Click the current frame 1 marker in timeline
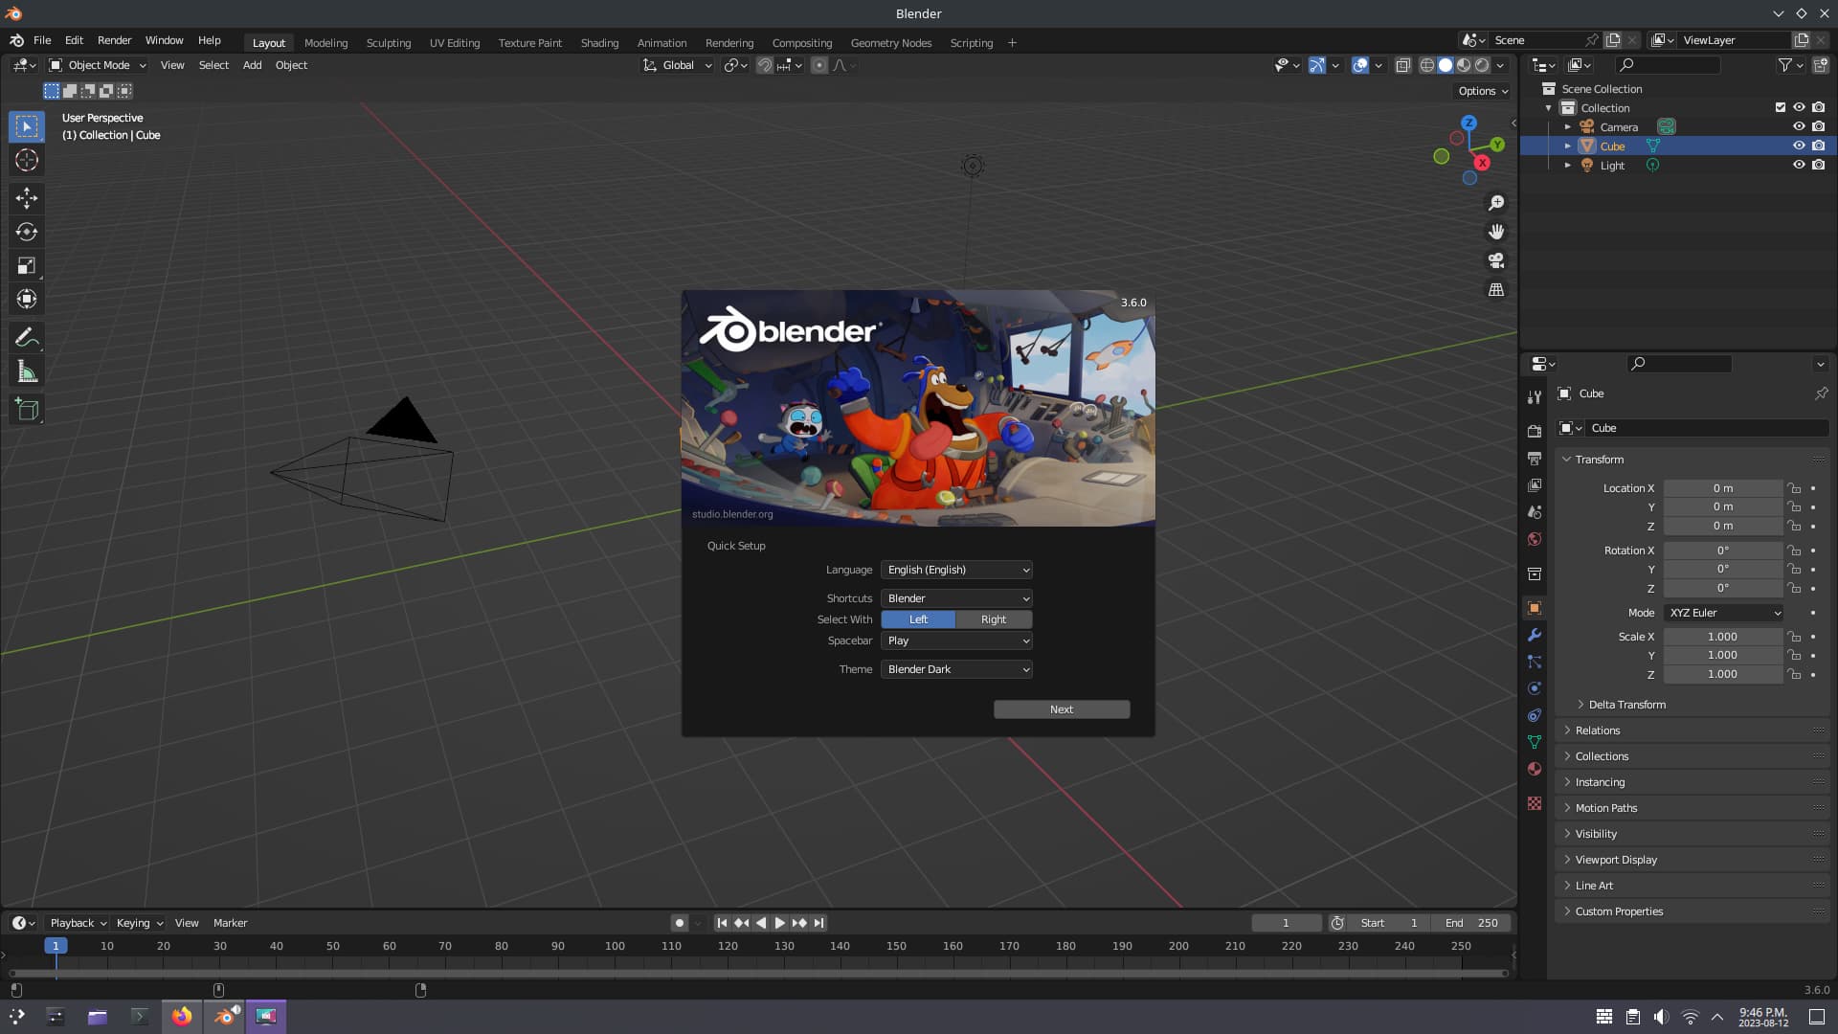The width and height of the screenshot is (1838, 1034). click(56, 946)
